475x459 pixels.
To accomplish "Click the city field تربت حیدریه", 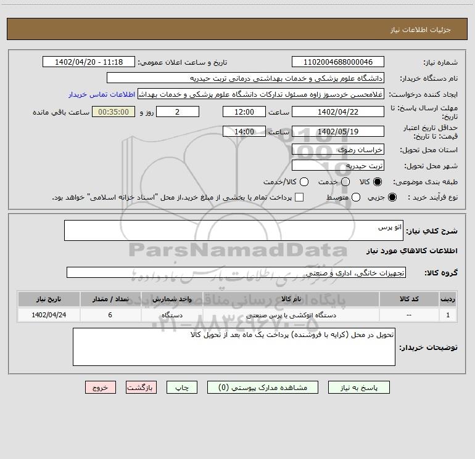I will coord(338,165).
